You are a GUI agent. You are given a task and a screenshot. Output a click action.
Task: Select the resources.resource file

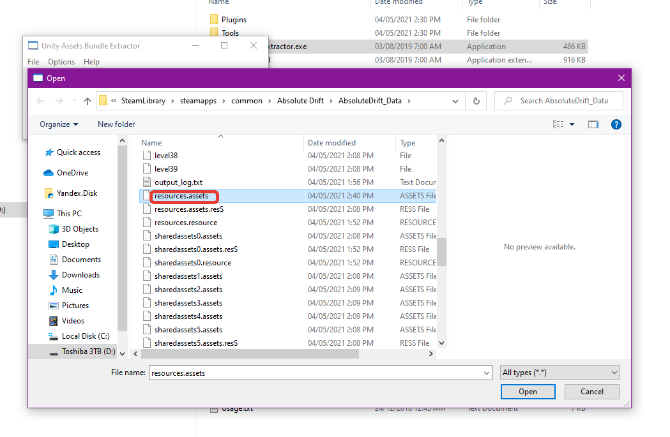pyautogui.click(x=186, y=223)
